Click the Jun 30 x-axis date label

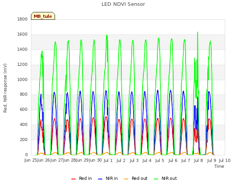pos(95,160)
